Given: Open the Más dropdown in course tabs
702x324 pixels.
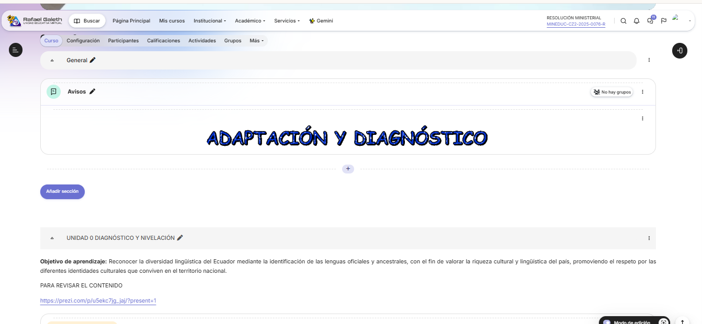Looking at the screenshot, I should (256, 41).
